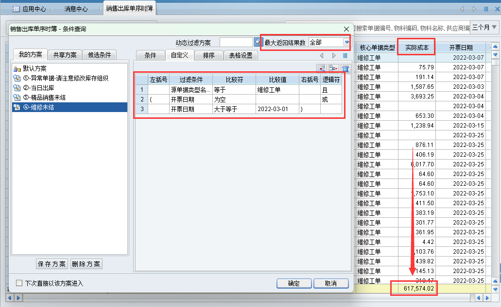This screenshot has width=501, height=307.
Task: Click the 动态过滤方案 input field
Action: [236, 42]
